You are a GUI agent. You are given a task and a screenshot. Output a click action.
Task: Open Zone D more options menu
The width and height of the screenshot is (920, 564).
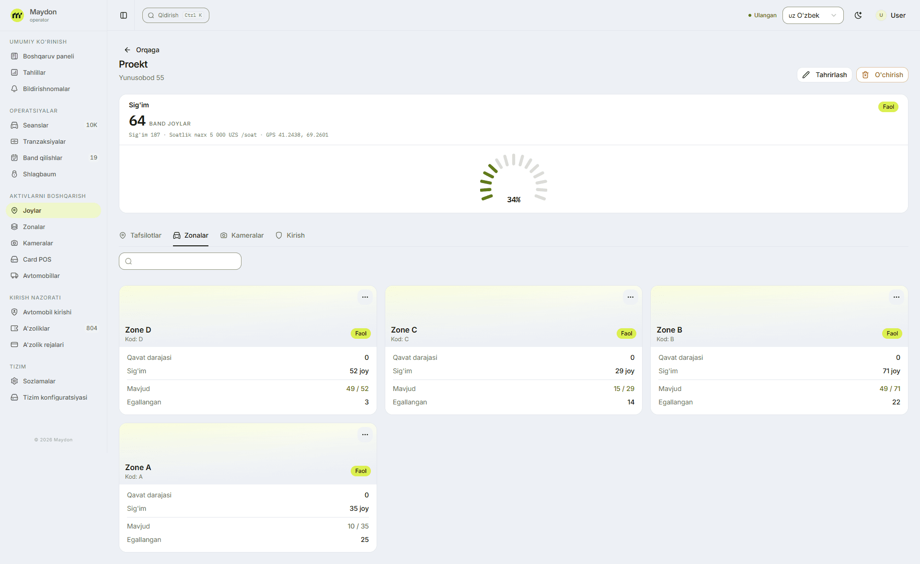coord(365,297)
